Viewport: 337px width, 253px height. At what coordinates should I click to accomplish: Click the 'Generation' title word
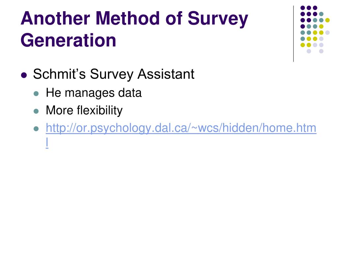[x=68, y=40]
